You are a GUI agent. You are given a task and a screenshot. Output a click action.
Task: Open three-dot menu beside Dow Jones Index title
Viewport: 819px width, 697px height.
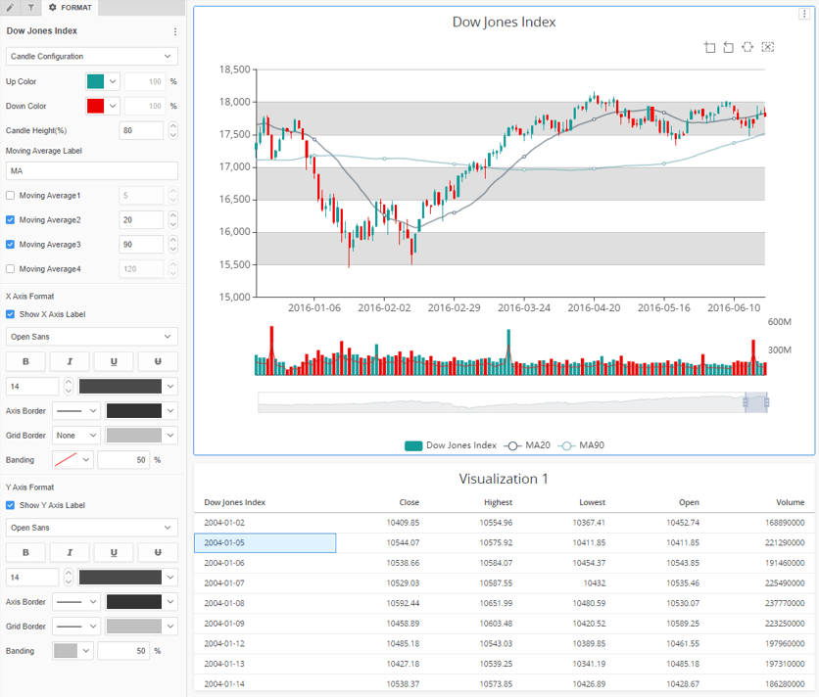pyautogui.click(x=175, y=31)
